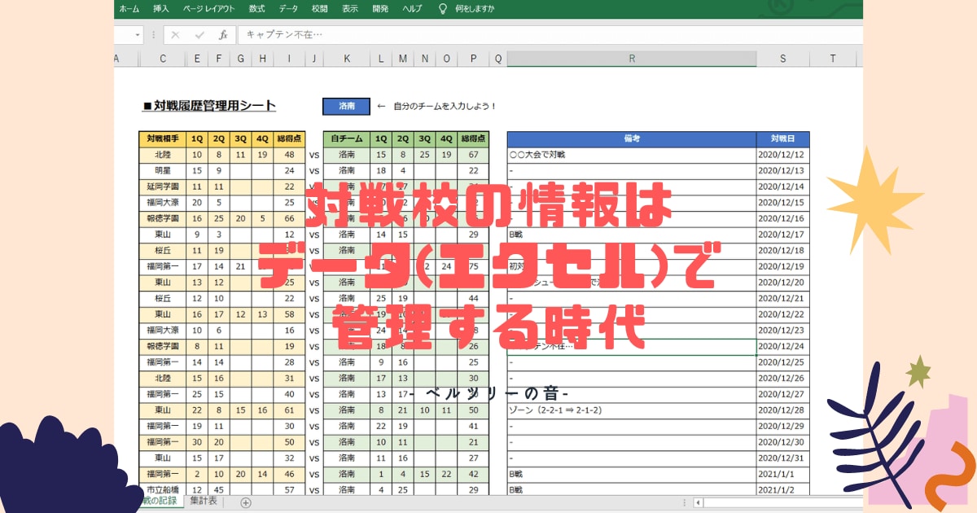977x513 pixels.
Task: Click the blue 洛南 team name cell near title
Action: click(x=347, y=107)
